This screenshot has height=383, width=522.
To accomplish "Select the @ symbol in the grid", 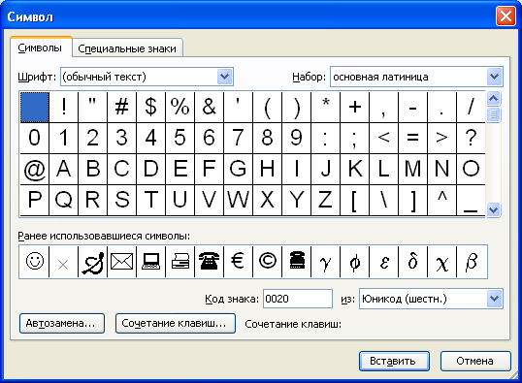I will point(35,169).
